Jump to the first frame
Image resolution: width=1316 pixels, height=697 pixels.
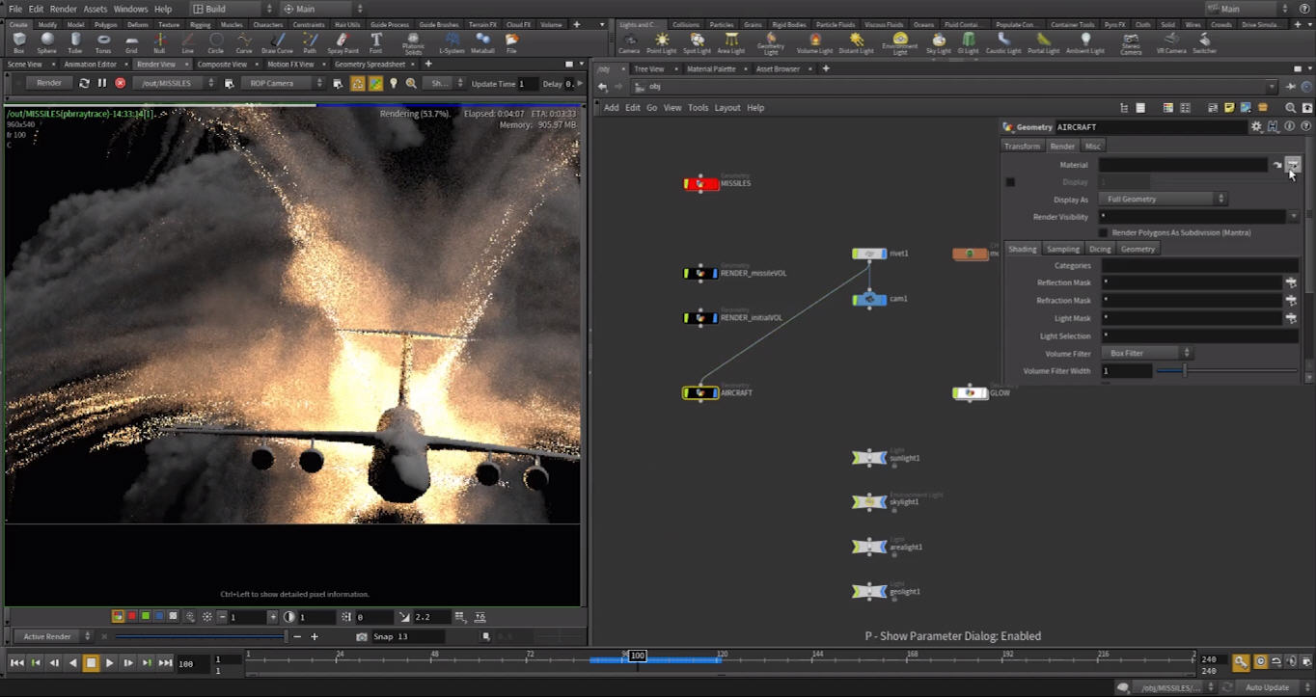pyautogui.click(x=17, y=663)
